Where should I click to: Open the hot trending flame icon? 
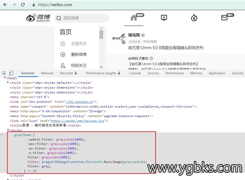194,18
